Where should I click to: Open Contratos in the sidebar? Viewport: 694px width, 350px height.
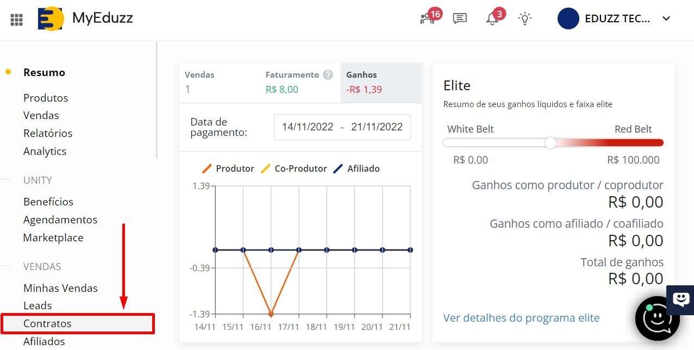(x=78, y=323)
